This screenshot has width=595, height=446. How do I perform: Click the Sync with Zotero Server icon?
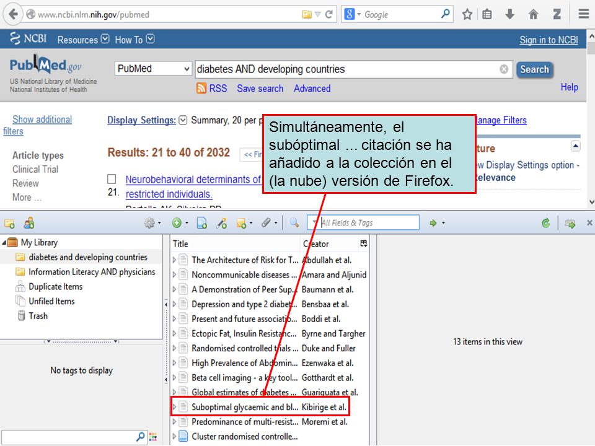pyautogui.click(x=546, y=223)
